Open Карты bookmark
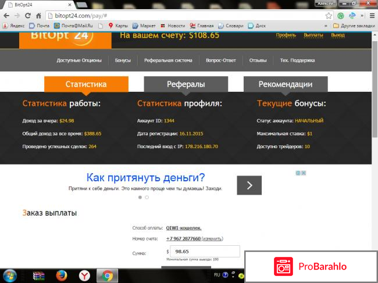Image resolution: width=378 pixels, height=283 pixels. (x=118, y=26)
